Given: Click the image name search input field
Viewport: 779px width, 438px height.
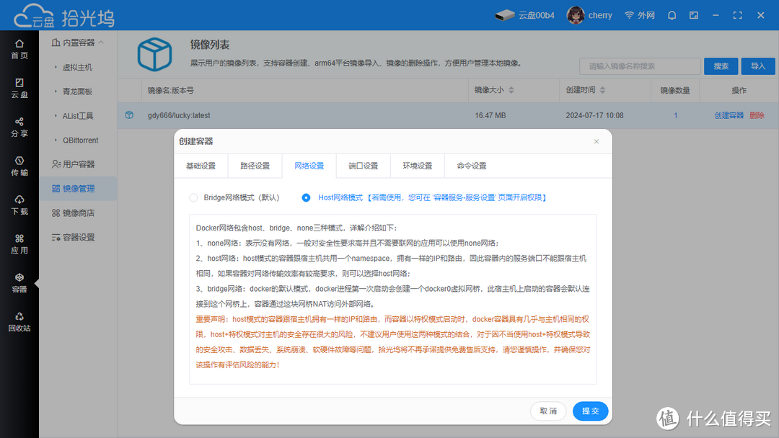Looking at the screenshot, I should coord(640,66).
